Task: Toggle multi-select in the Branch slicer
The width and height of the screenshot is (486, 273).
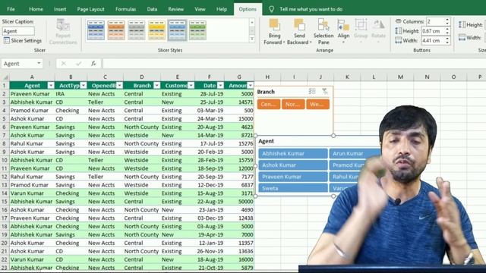Action: coord(312,91)
